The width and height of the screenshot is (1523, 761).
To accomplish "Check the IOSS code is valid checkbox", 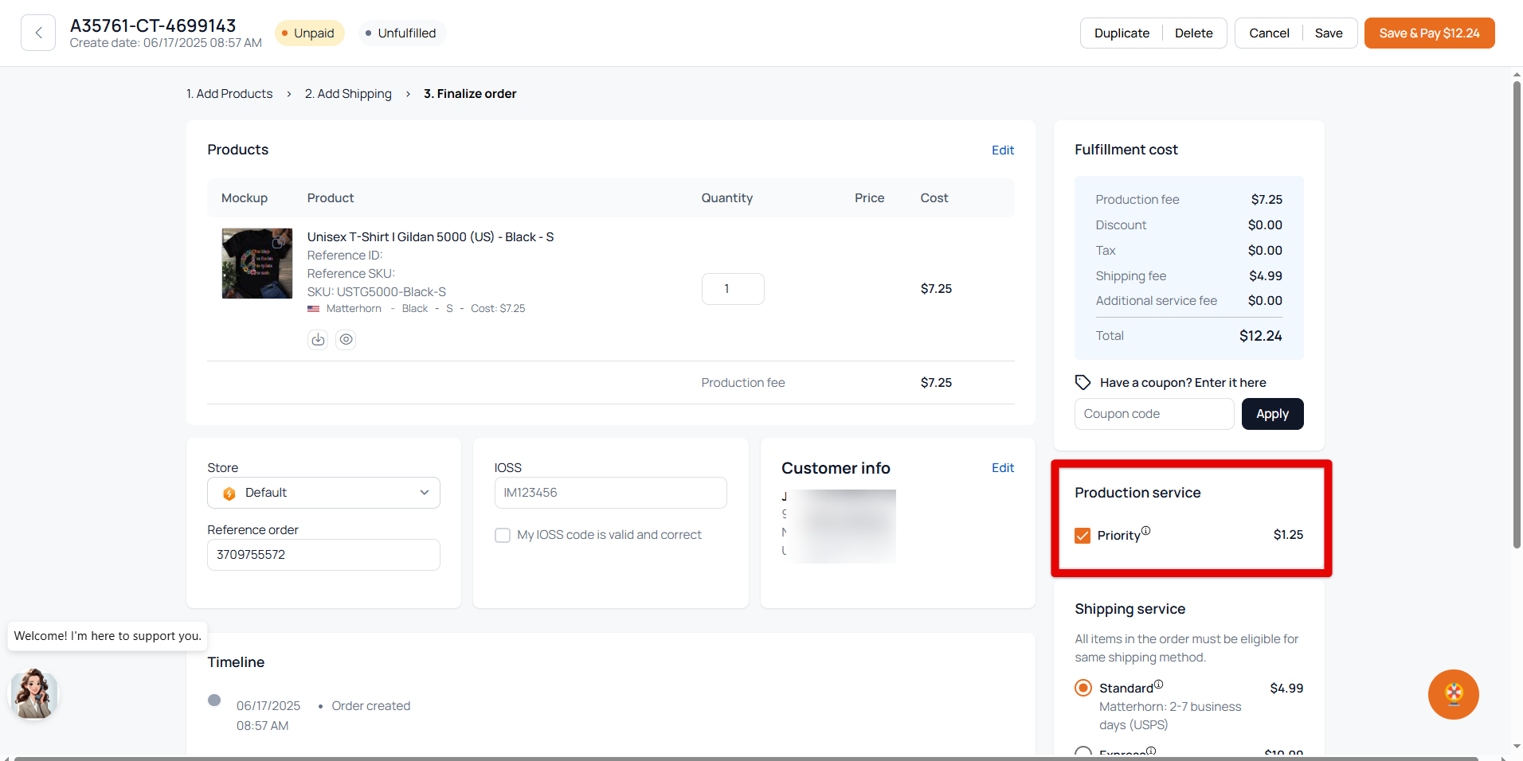I will point(503,536).
